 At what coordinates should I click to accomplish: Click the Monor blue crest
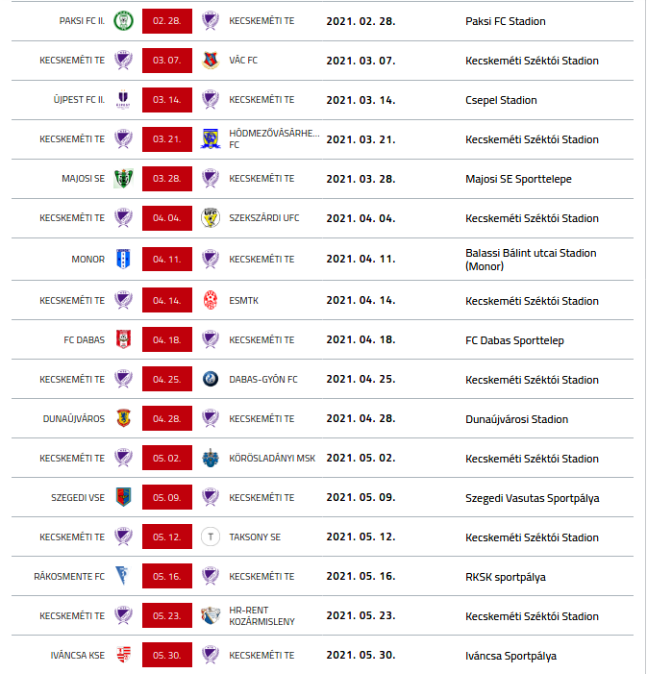[123, 260]
